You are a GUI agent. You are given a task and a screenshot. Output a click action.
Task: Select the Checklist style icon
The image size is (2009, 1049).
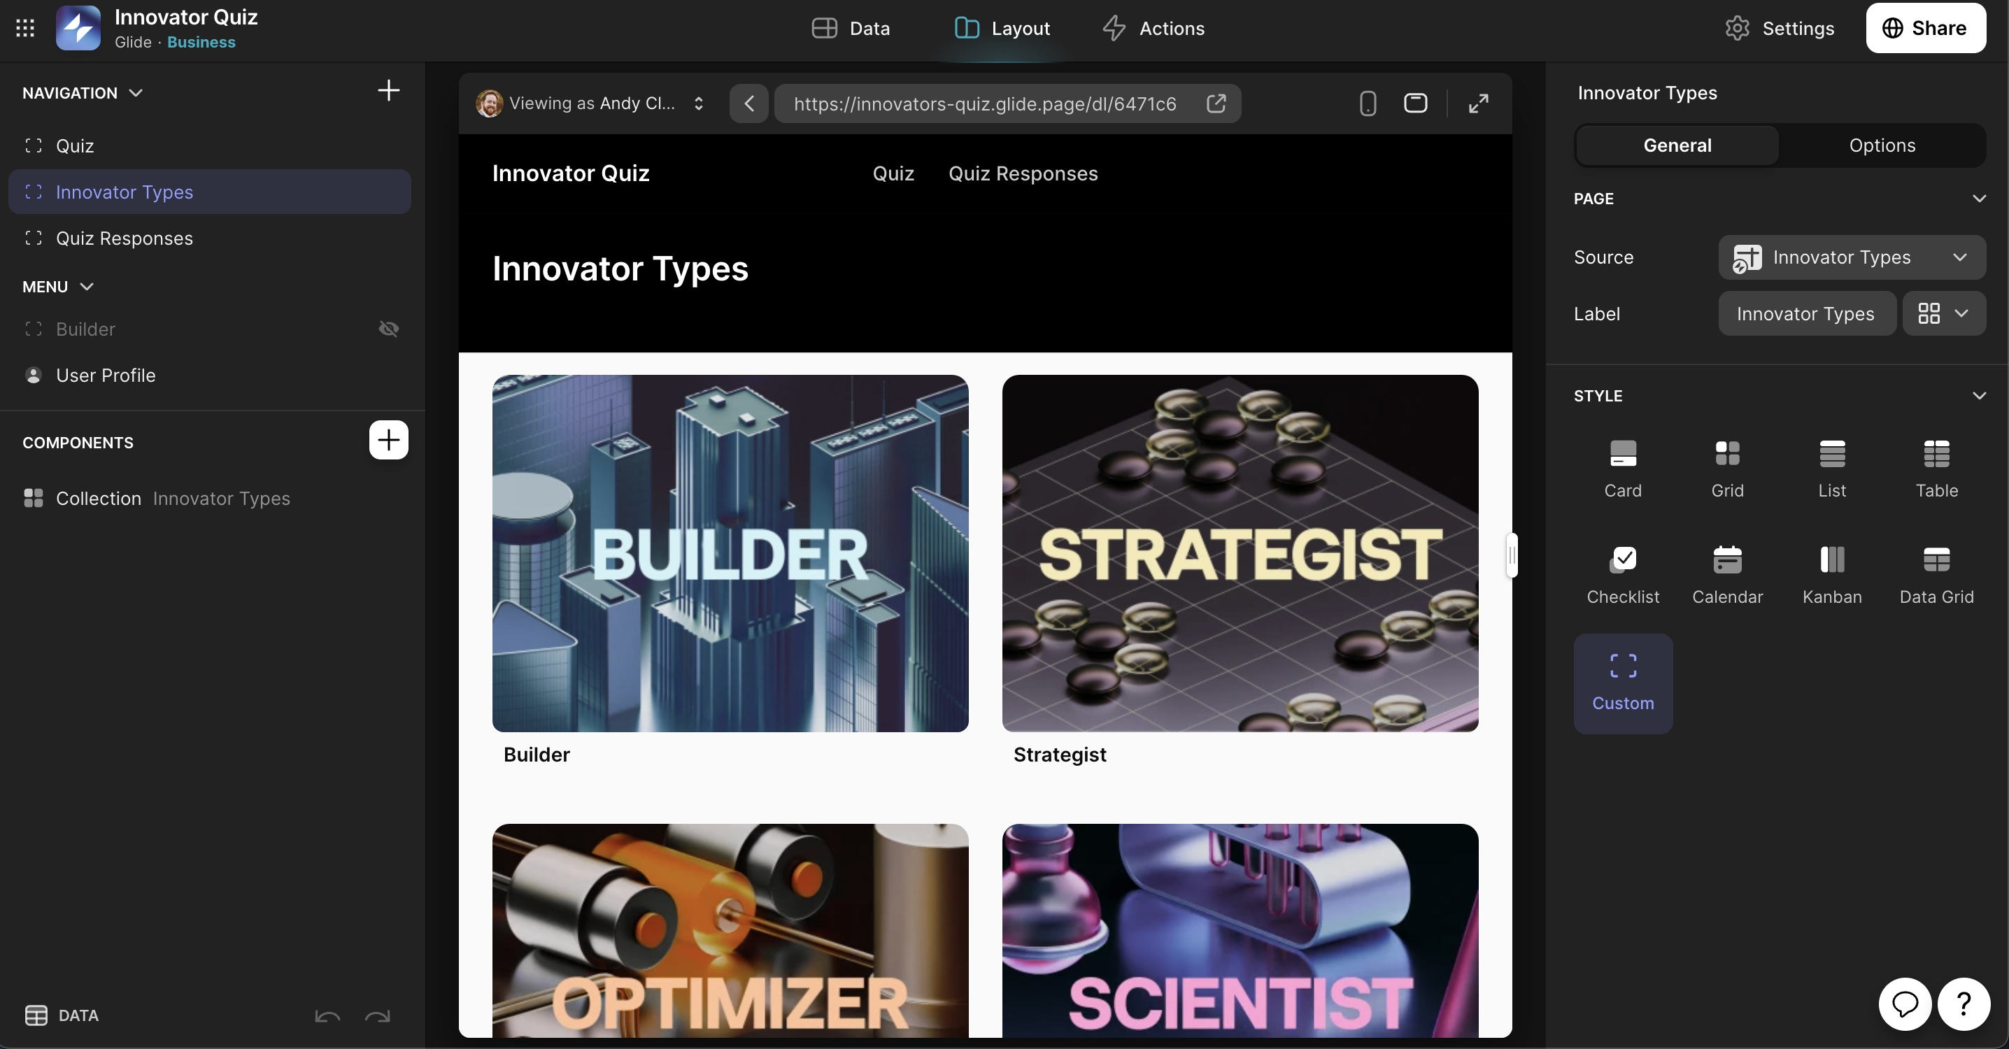coord(1623,576)
